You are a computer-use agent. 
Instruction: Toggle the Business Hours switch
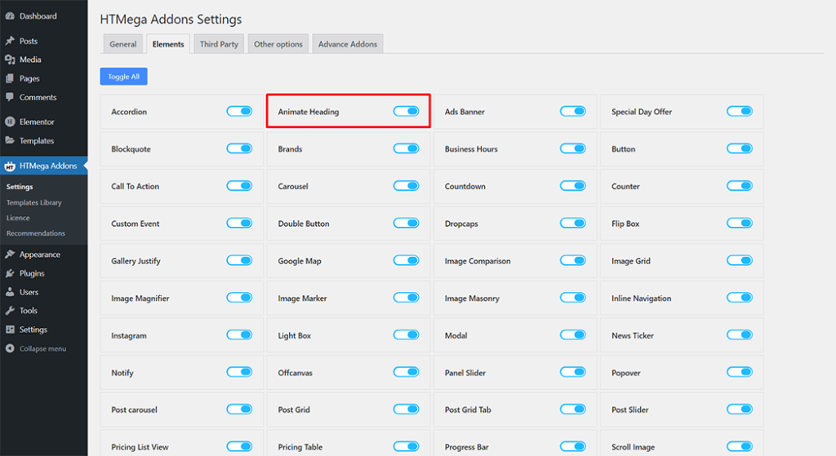(x=573, y=148)
